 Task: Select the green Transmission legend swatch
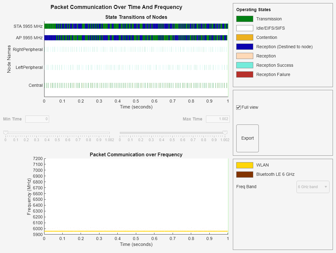point(244,19)
